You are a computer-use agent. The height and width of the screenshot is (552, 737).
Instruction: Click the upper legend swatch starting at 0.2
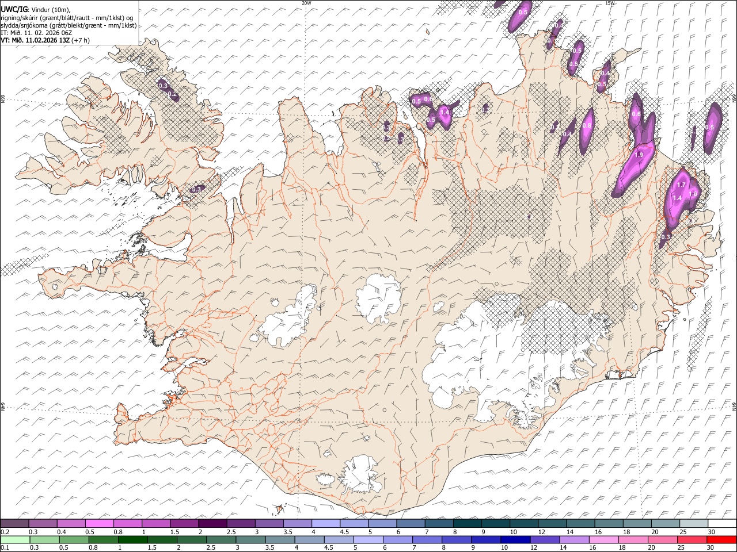pos(14,524)
